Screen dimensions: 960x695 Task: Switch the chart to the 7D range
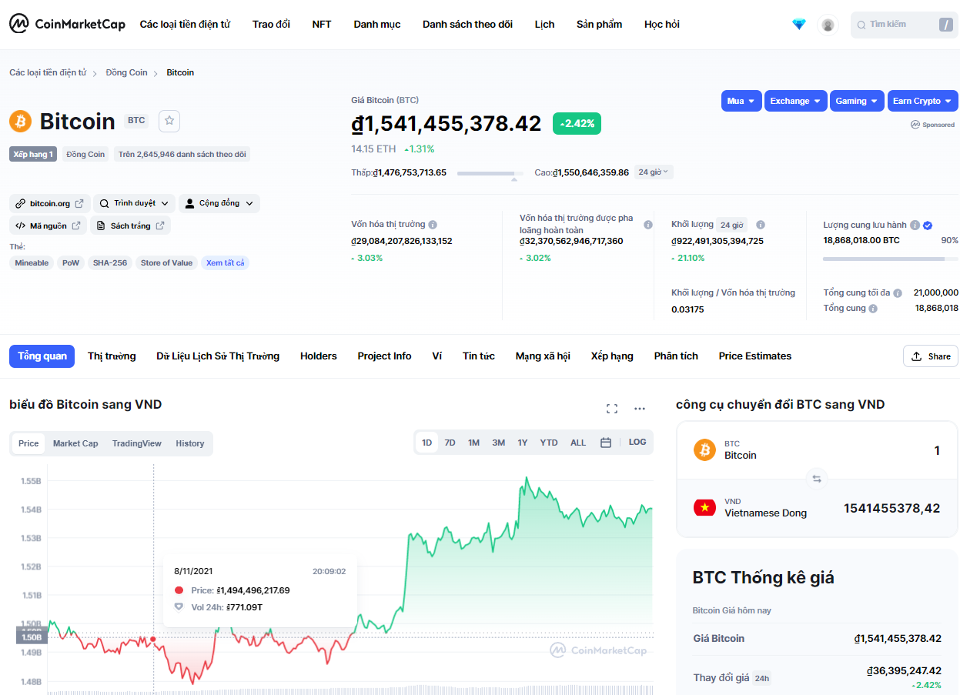pyautogui.click(x=450, y=443)
